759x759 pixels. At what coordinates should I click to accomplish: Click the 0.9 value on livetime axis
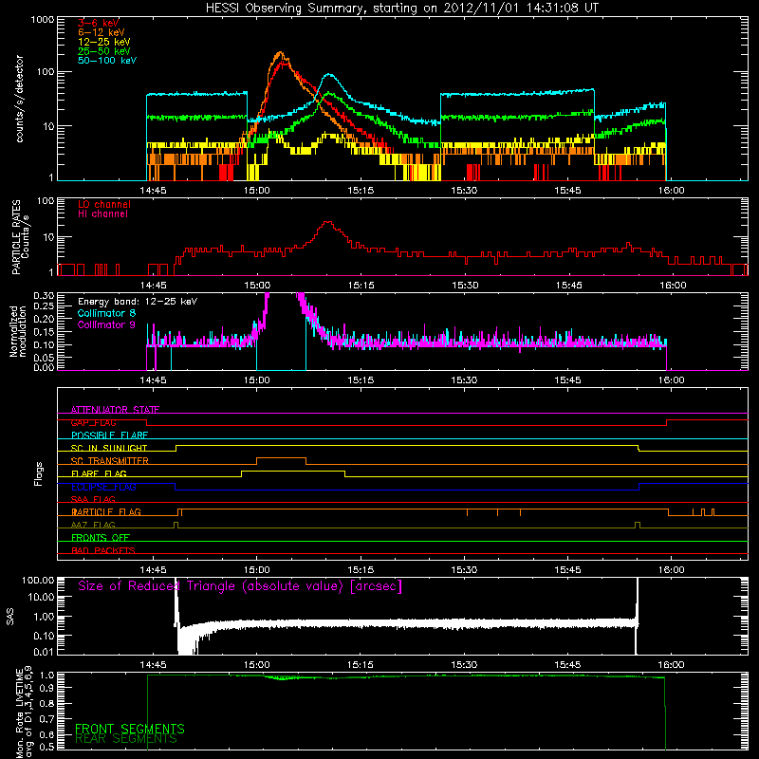click(48, 687)
